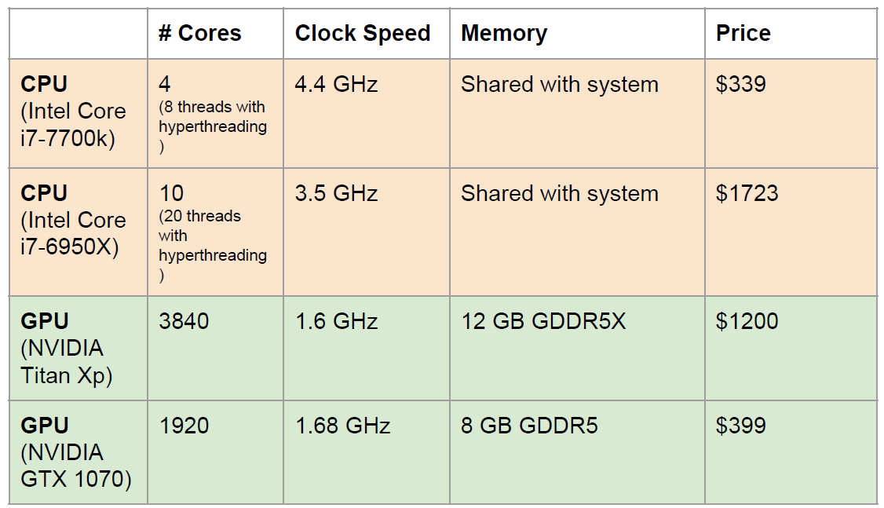Select the $1723 price cell
Screen dimensions: 884x508
[747, 194]
